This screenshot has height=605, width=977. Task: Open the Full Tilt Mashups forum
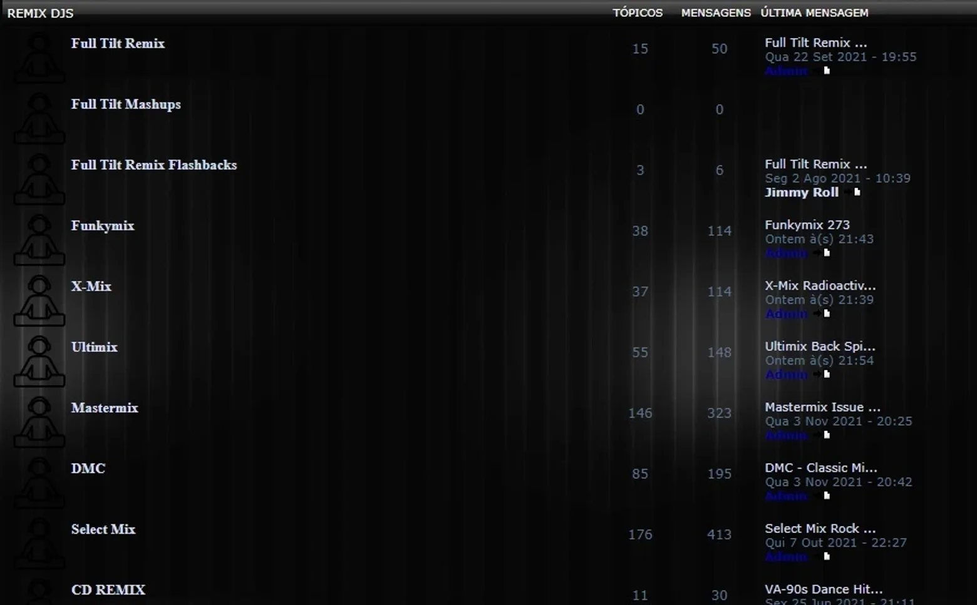pos(126,104)
